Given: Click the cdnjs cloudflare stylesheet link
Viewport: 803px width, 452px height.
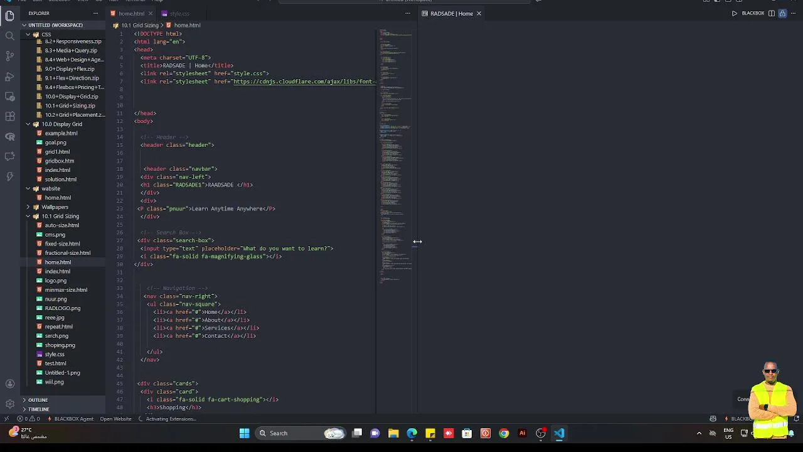Looking at the screenshot, I should pyautogui.click(x=304, y=82).
